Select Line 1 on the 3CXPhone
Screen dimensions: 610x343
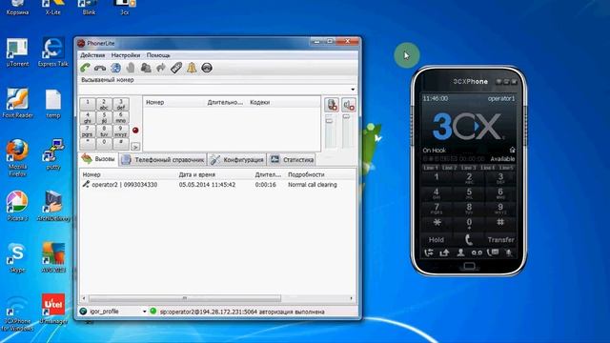[431, 168]
